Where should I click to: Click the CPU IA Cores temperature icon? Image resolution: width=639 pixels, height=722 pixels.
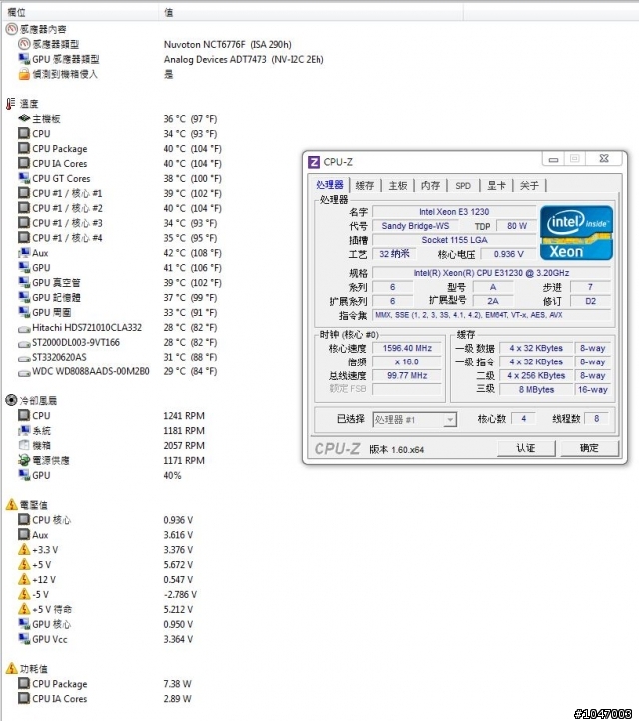click(24, 163)
